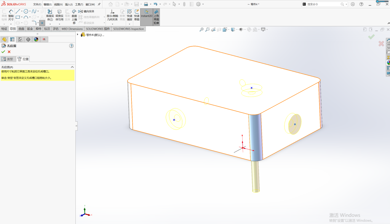Click the Quick Snaps (快速捕捉) icon

pyautogui.click(x=129, y=15)
